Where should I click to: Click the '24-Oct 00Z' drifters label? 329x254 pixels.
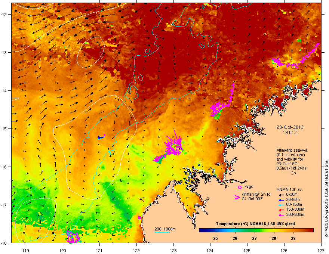252,199
